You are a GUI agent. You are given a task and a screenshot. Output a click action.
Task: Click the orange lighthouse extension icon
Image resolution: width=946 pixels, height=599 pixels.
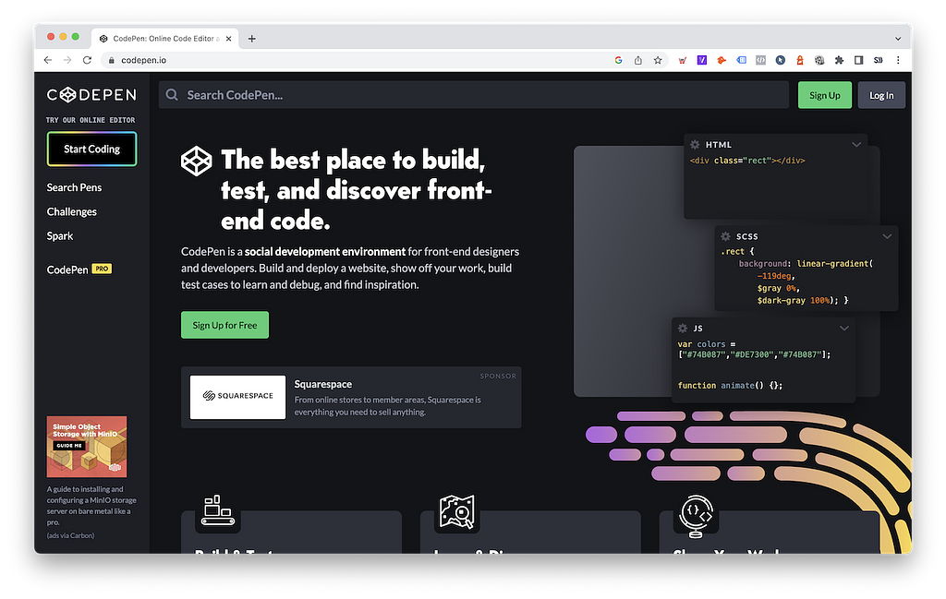click(800, 60)
